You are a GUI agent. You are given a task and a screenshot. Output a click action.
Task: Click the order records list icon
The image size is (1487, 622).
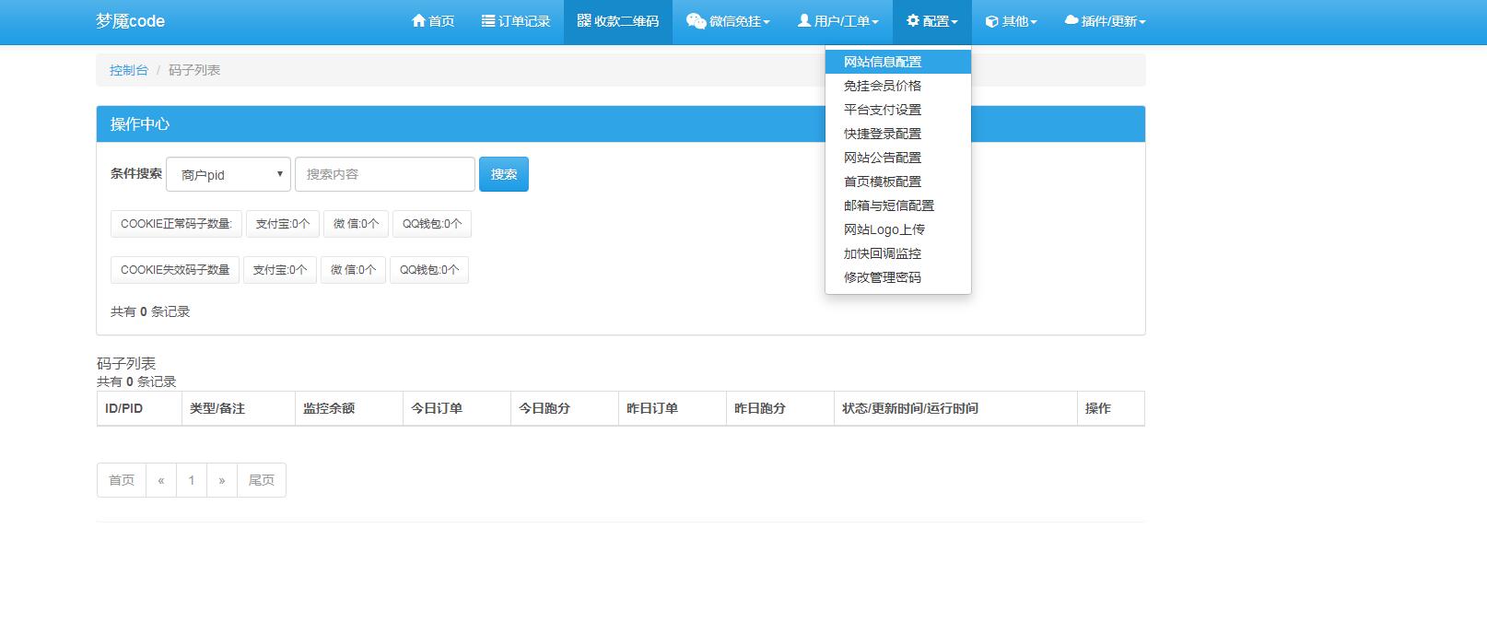488,21
